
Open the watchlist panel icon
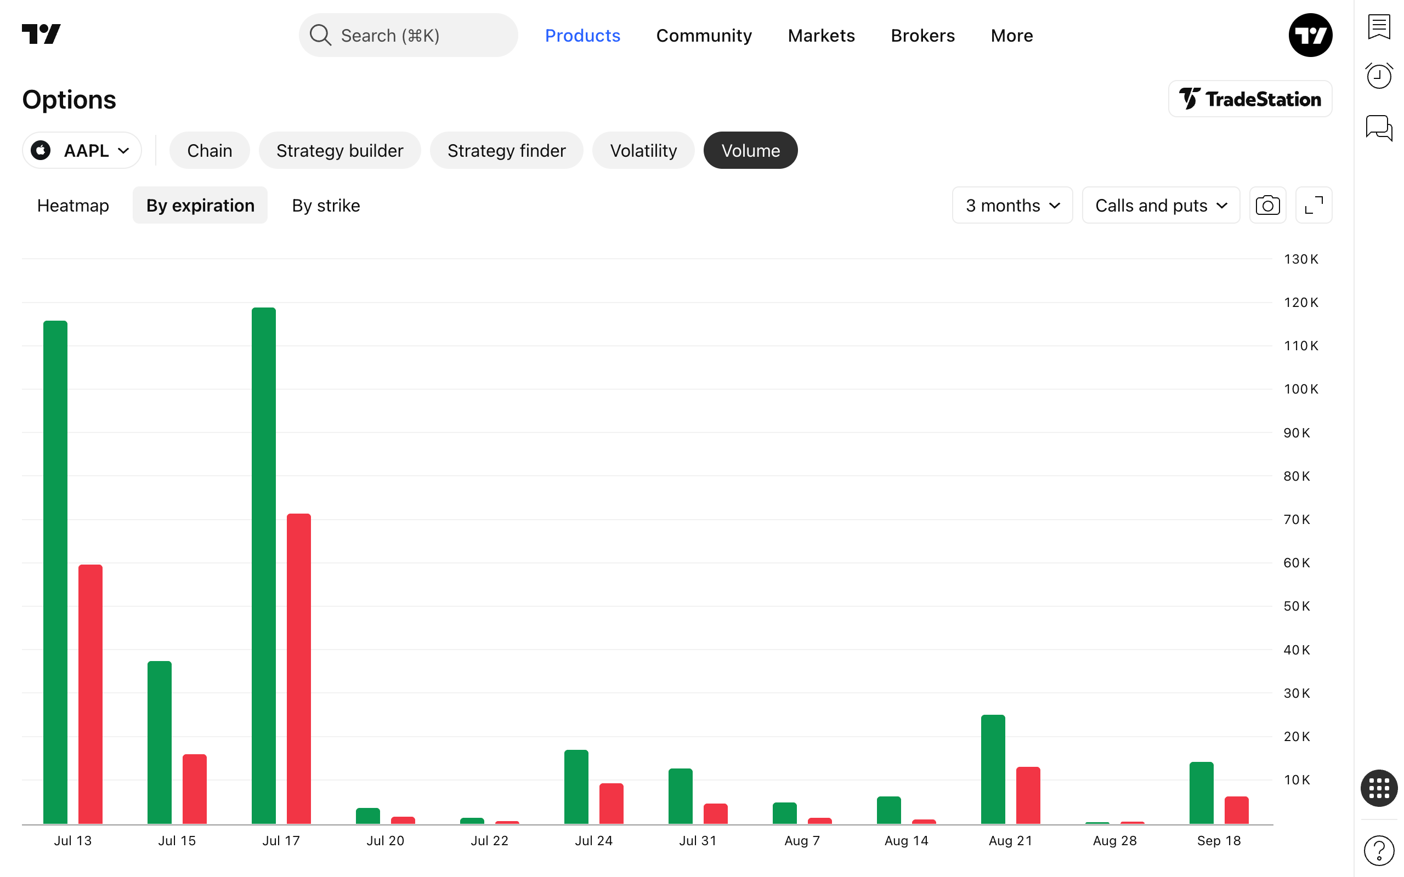1378,27
